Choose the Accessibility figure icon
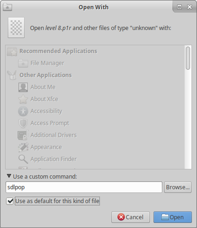The height and width of the screenshot is (228, 197). pos(23,111)
